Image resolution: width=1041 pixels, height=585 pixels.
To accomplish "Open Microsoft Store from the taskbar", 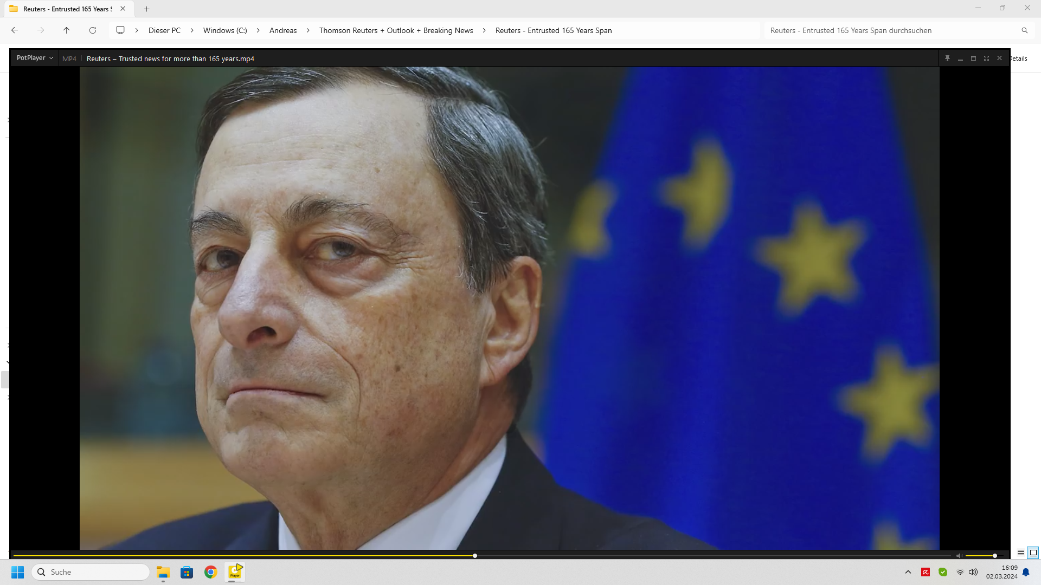I will click(x=187, y=572).
